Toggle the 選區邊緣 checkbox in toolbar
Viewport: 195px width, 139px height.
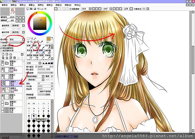click(71, 9)
